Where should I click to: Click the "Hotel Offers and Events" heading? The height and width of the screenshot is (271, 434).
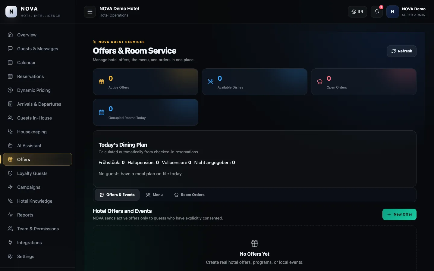point(122,211)
